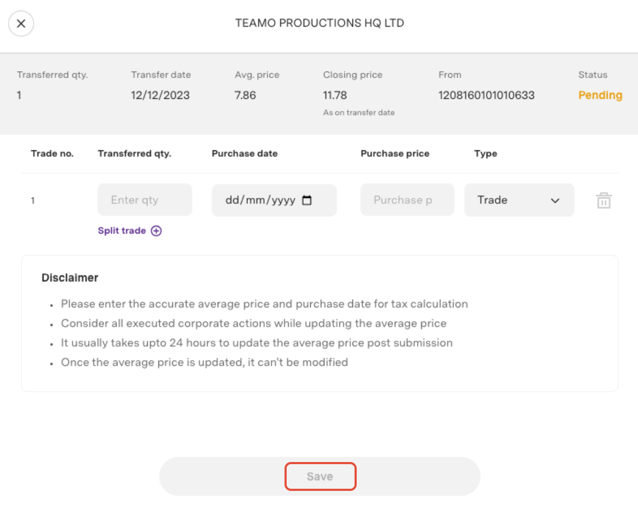
Task: Click the closing price value 11.78
Action: coord(335,95)
